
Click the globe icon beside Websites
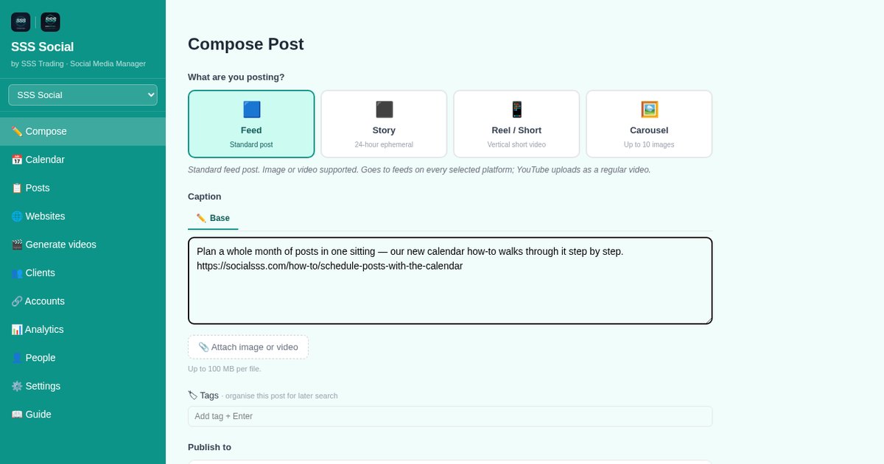click(x=17, y=217)
